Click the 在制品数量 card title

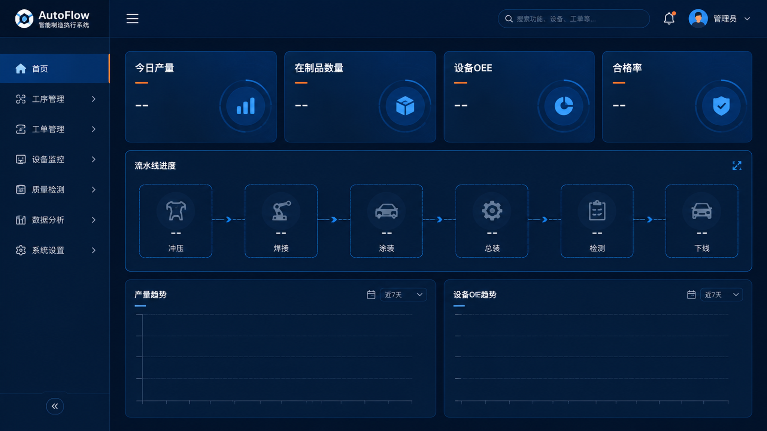(x=319, y=68)
